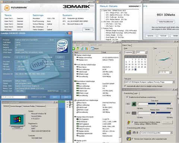The height and width of the screenshot is (143, 179).
Task: Open the Érték column header dropdown arrow
Action: 120,53
